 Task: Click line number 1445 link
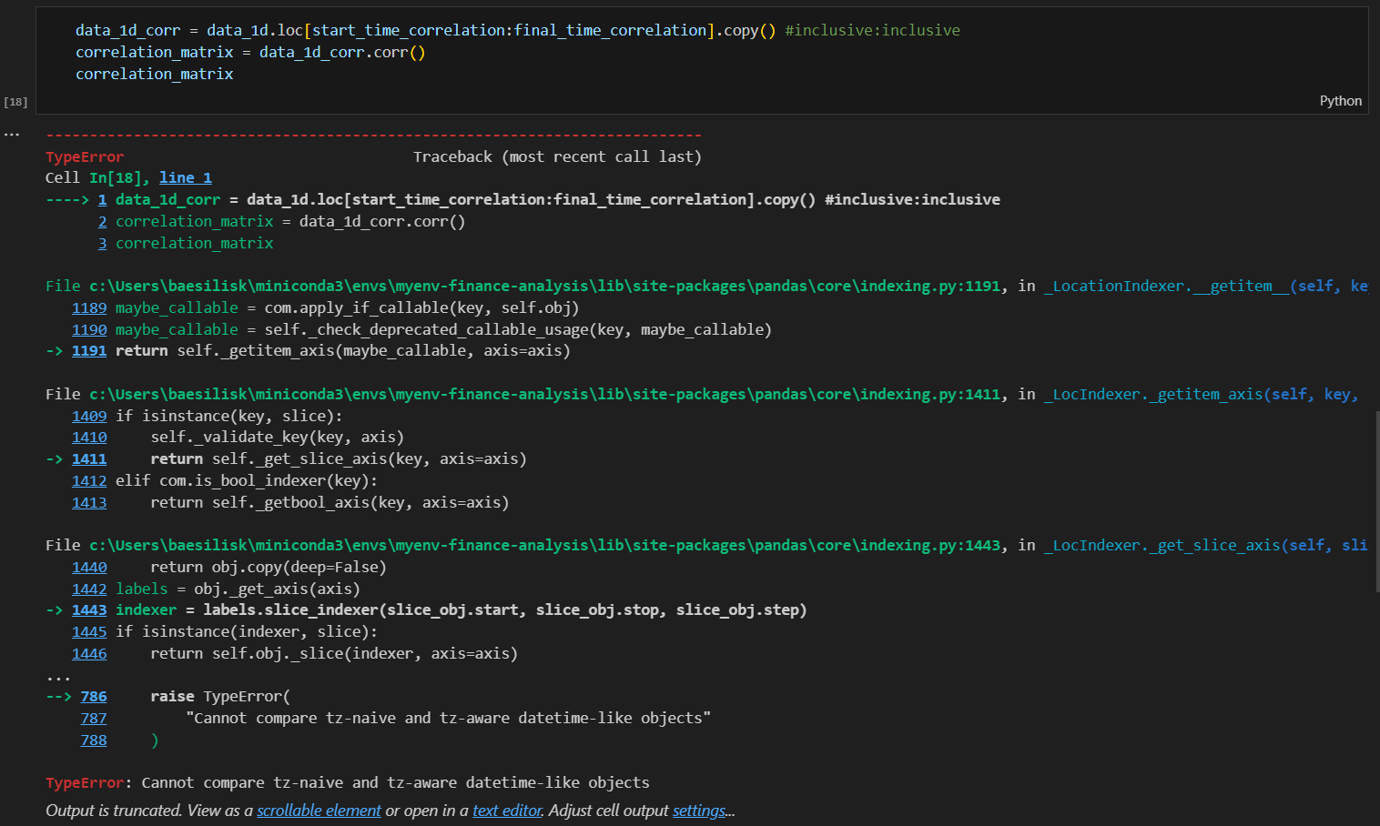(x=89, y=632)
